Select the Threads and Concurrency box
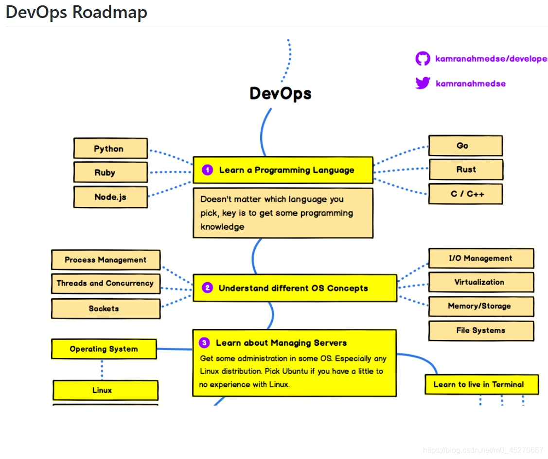The height and width of the screenshot is (459, 548). coord(106,284)
